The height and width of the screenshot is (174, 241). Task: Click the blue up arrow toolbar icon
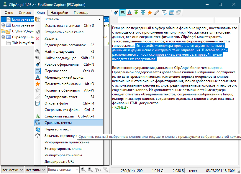pos(143,13)
